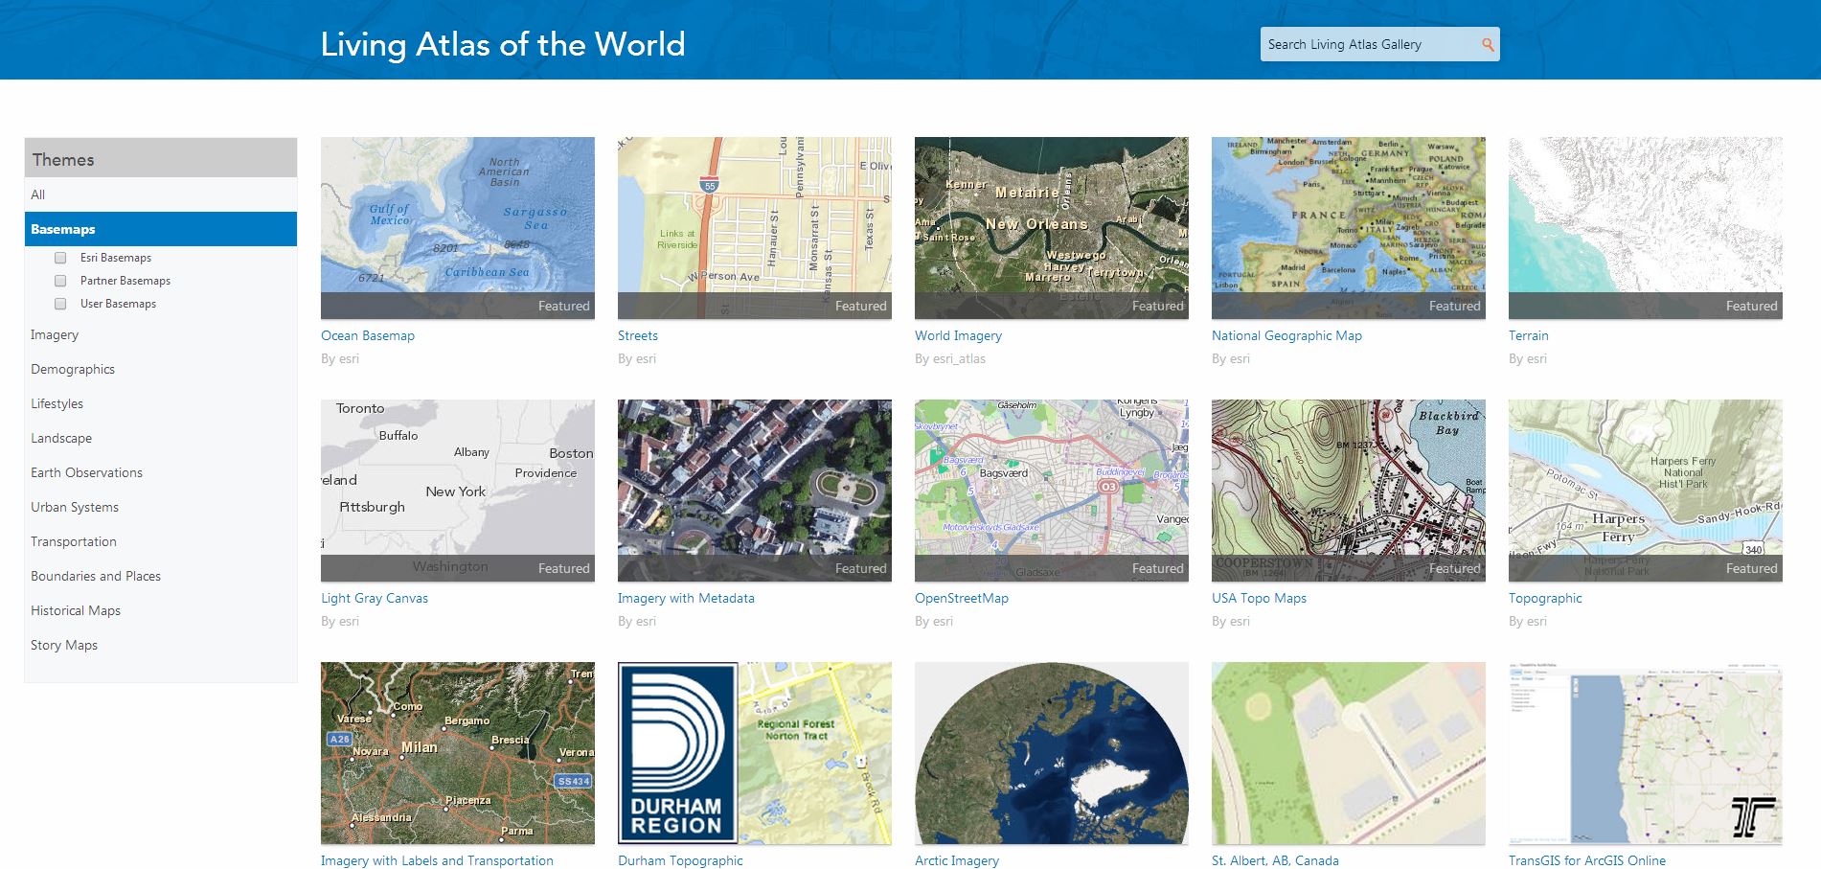Open the Imagery theme
1821x869 pixels.
pyautogui.click(x=55, y=334)
